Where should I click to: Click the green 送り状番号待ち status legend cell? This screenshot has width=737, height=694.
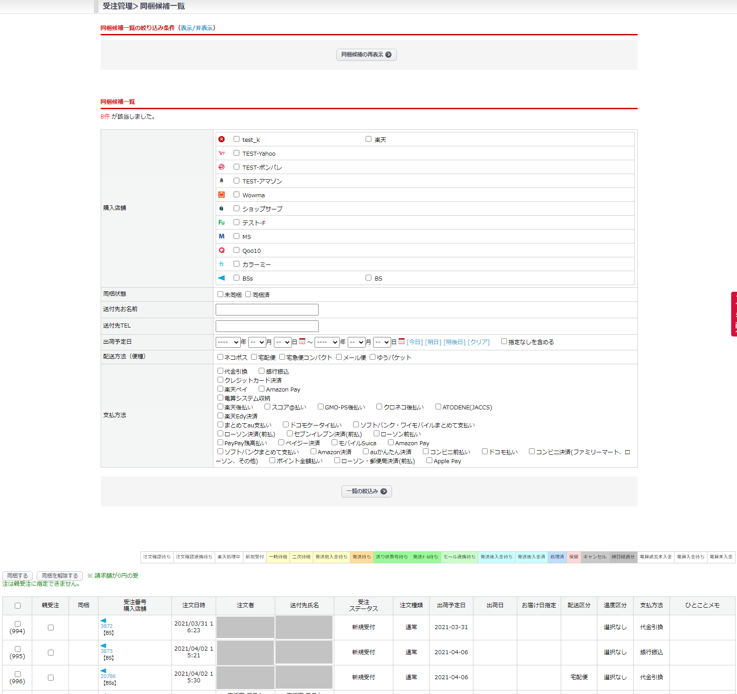pyautogui.click(x=392, y=557)
